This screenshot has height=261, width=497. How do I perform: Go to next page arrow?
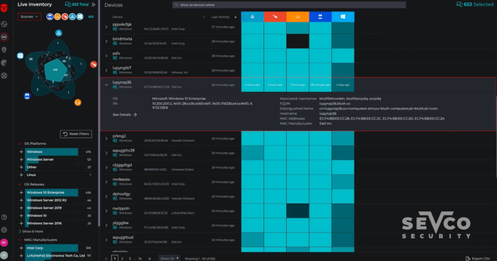(x=149, y=258)
